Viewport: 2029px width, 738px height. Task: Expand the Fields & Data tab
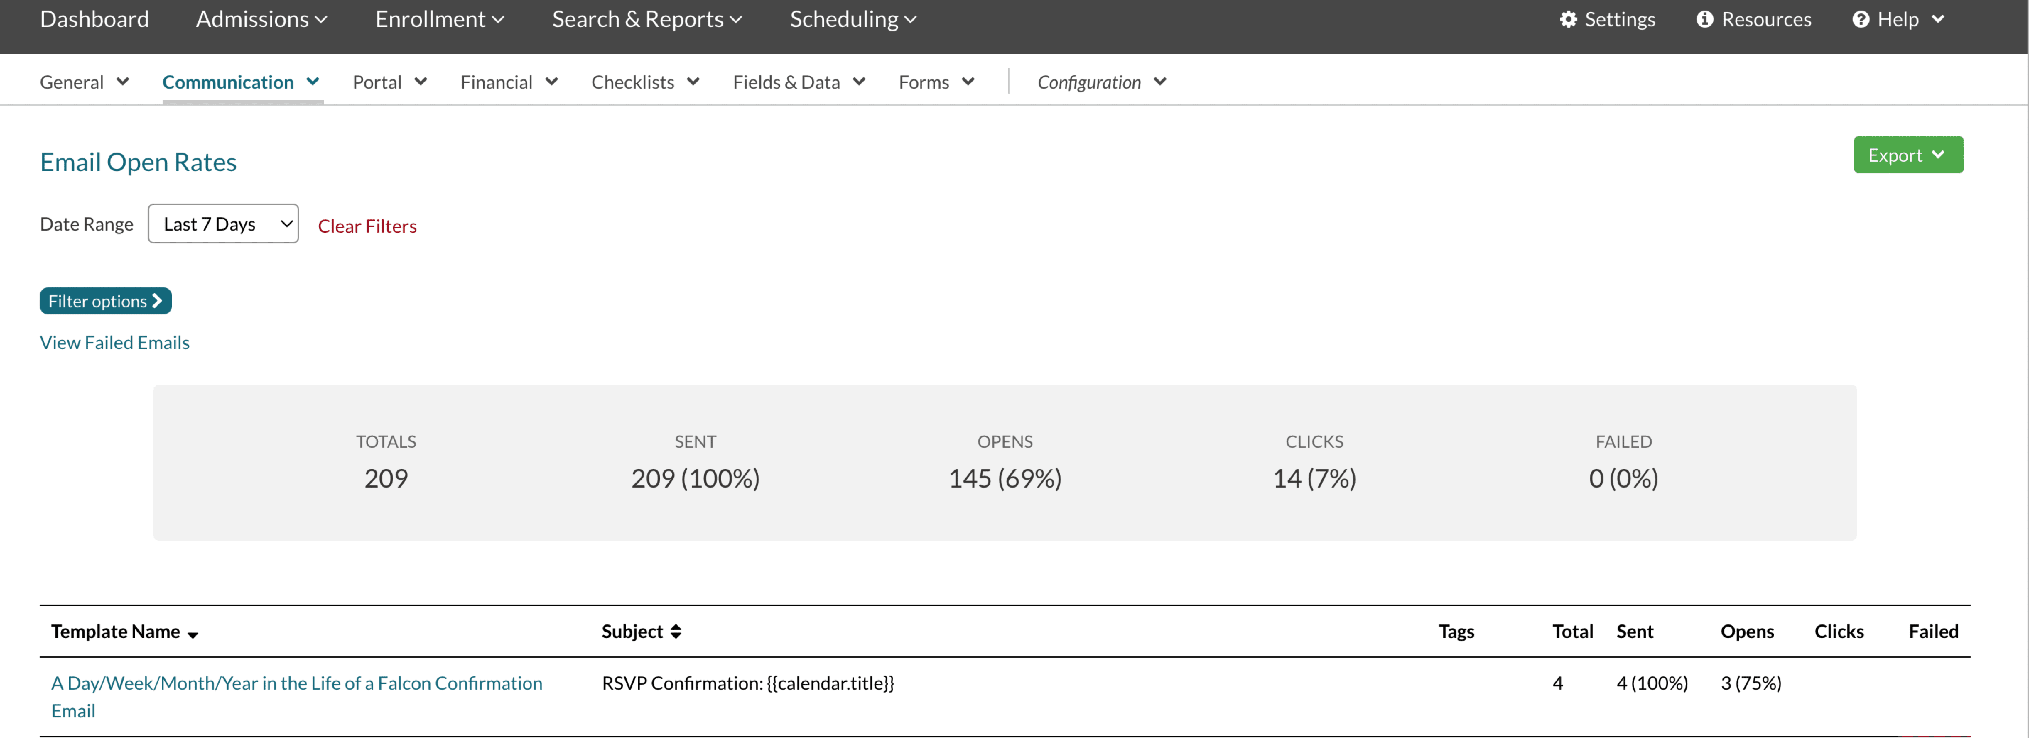pos(799,83)
